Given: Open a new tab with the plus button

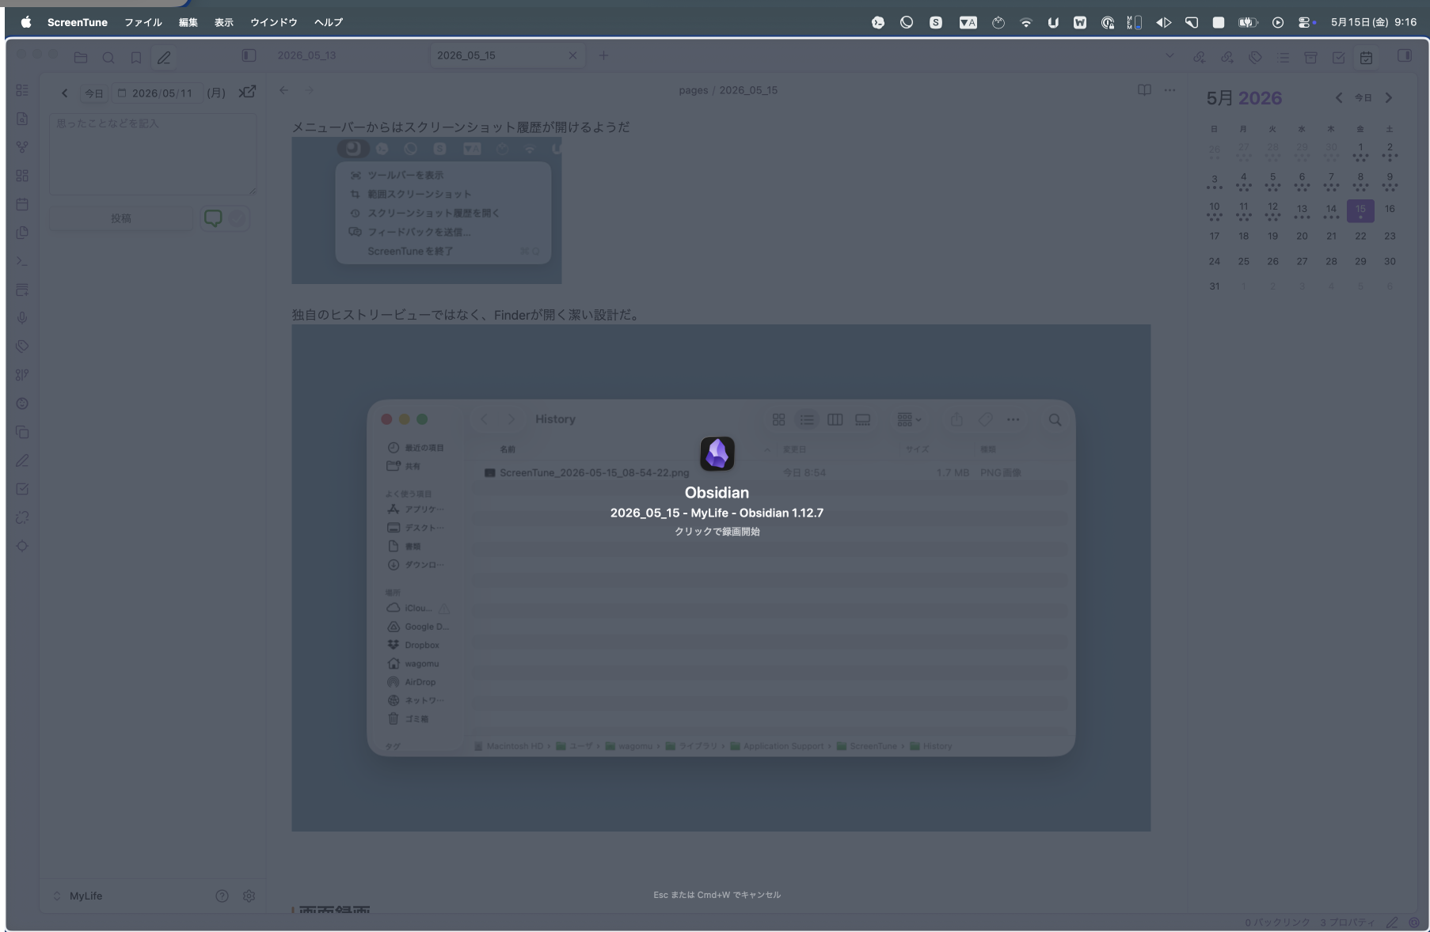Looking at the screenshot, I should click(603, 55).
